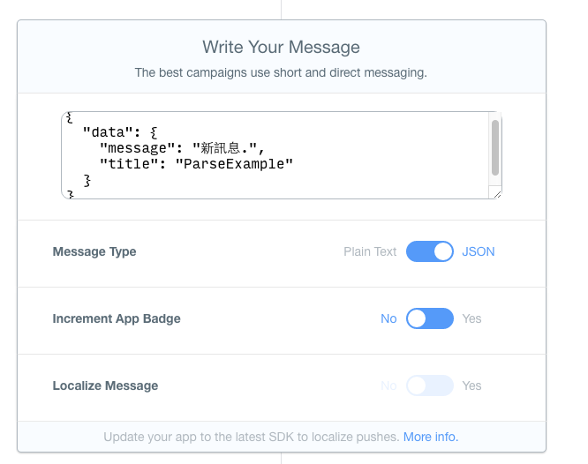Viewport: 588px width, 464px height.
Task: Choose Yes for Localize Message
Action: tap(471, 385)
